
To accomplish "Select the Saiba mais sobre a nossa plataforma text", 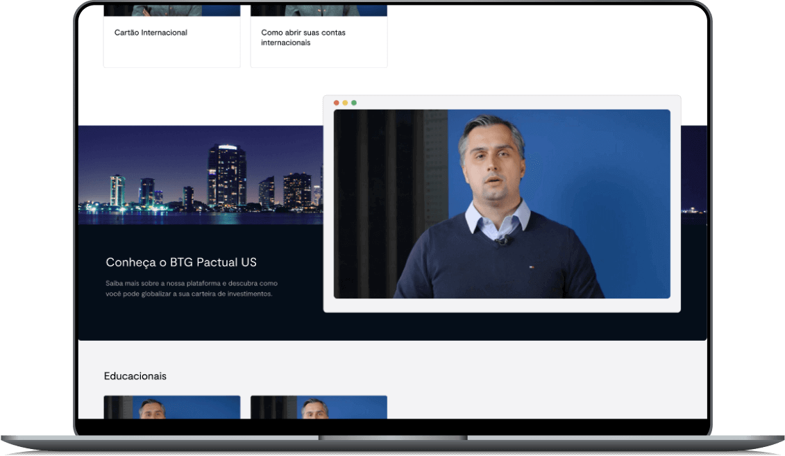I will pyautogui.click(x=192, y=288).
